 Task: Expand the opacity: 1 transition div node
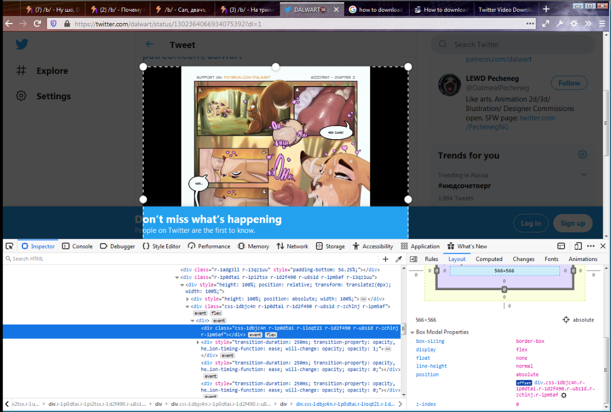(197, 342)
